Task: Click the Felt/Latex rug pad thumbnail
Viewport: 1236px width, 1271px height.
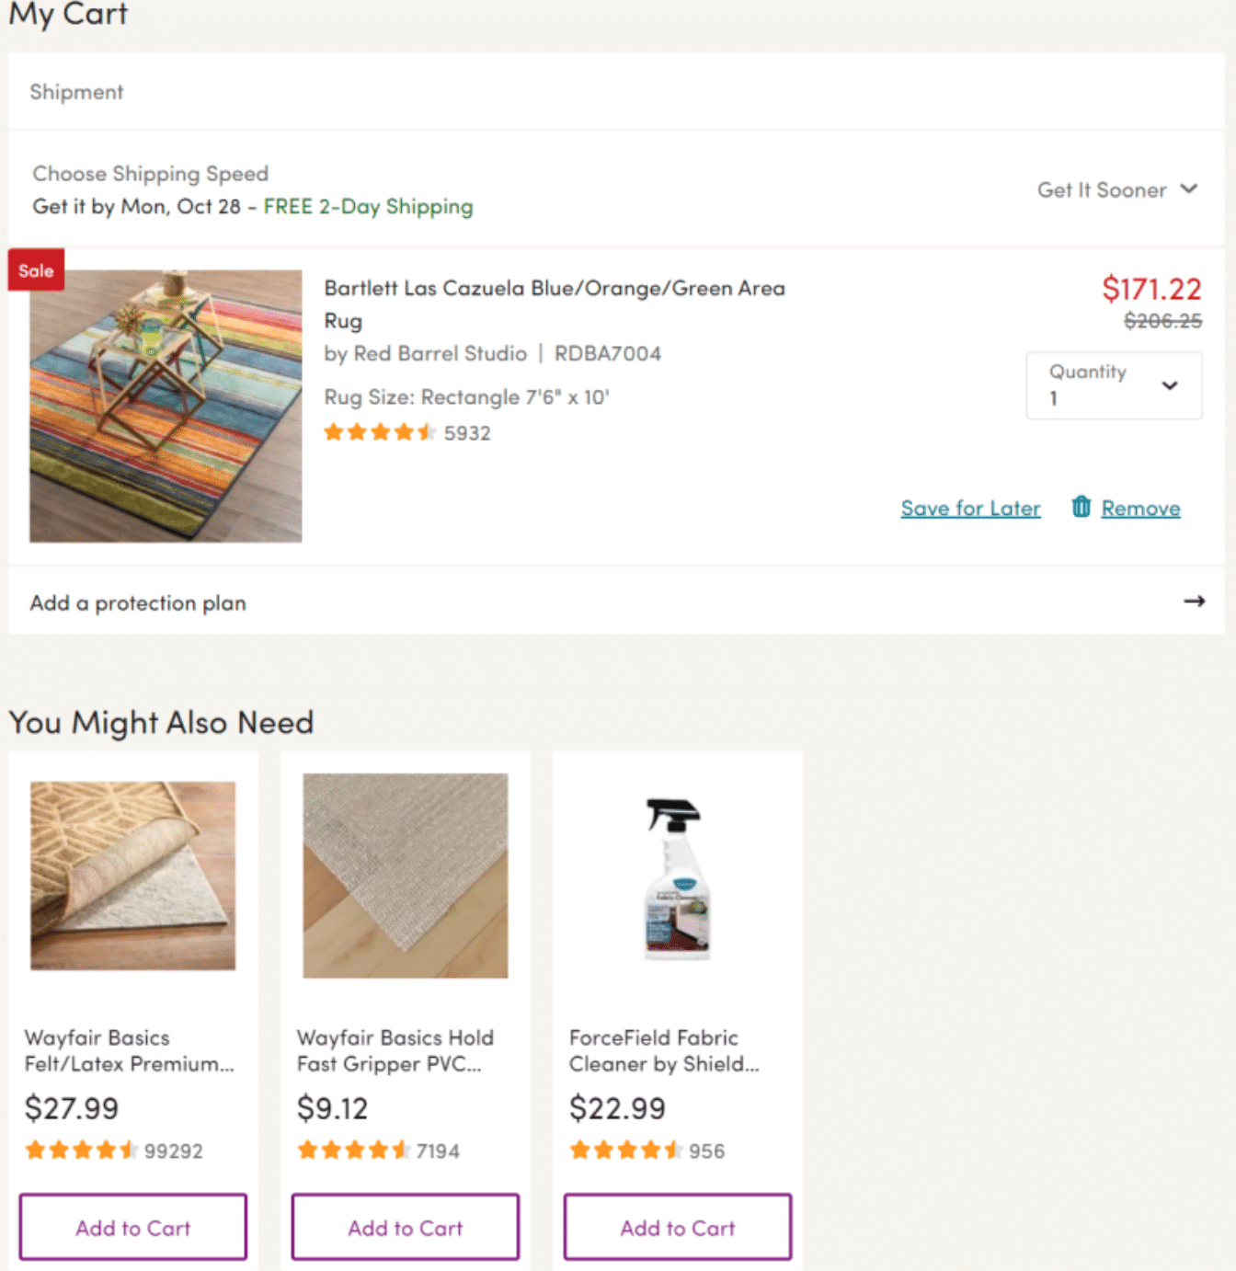Action: [133, 876]
